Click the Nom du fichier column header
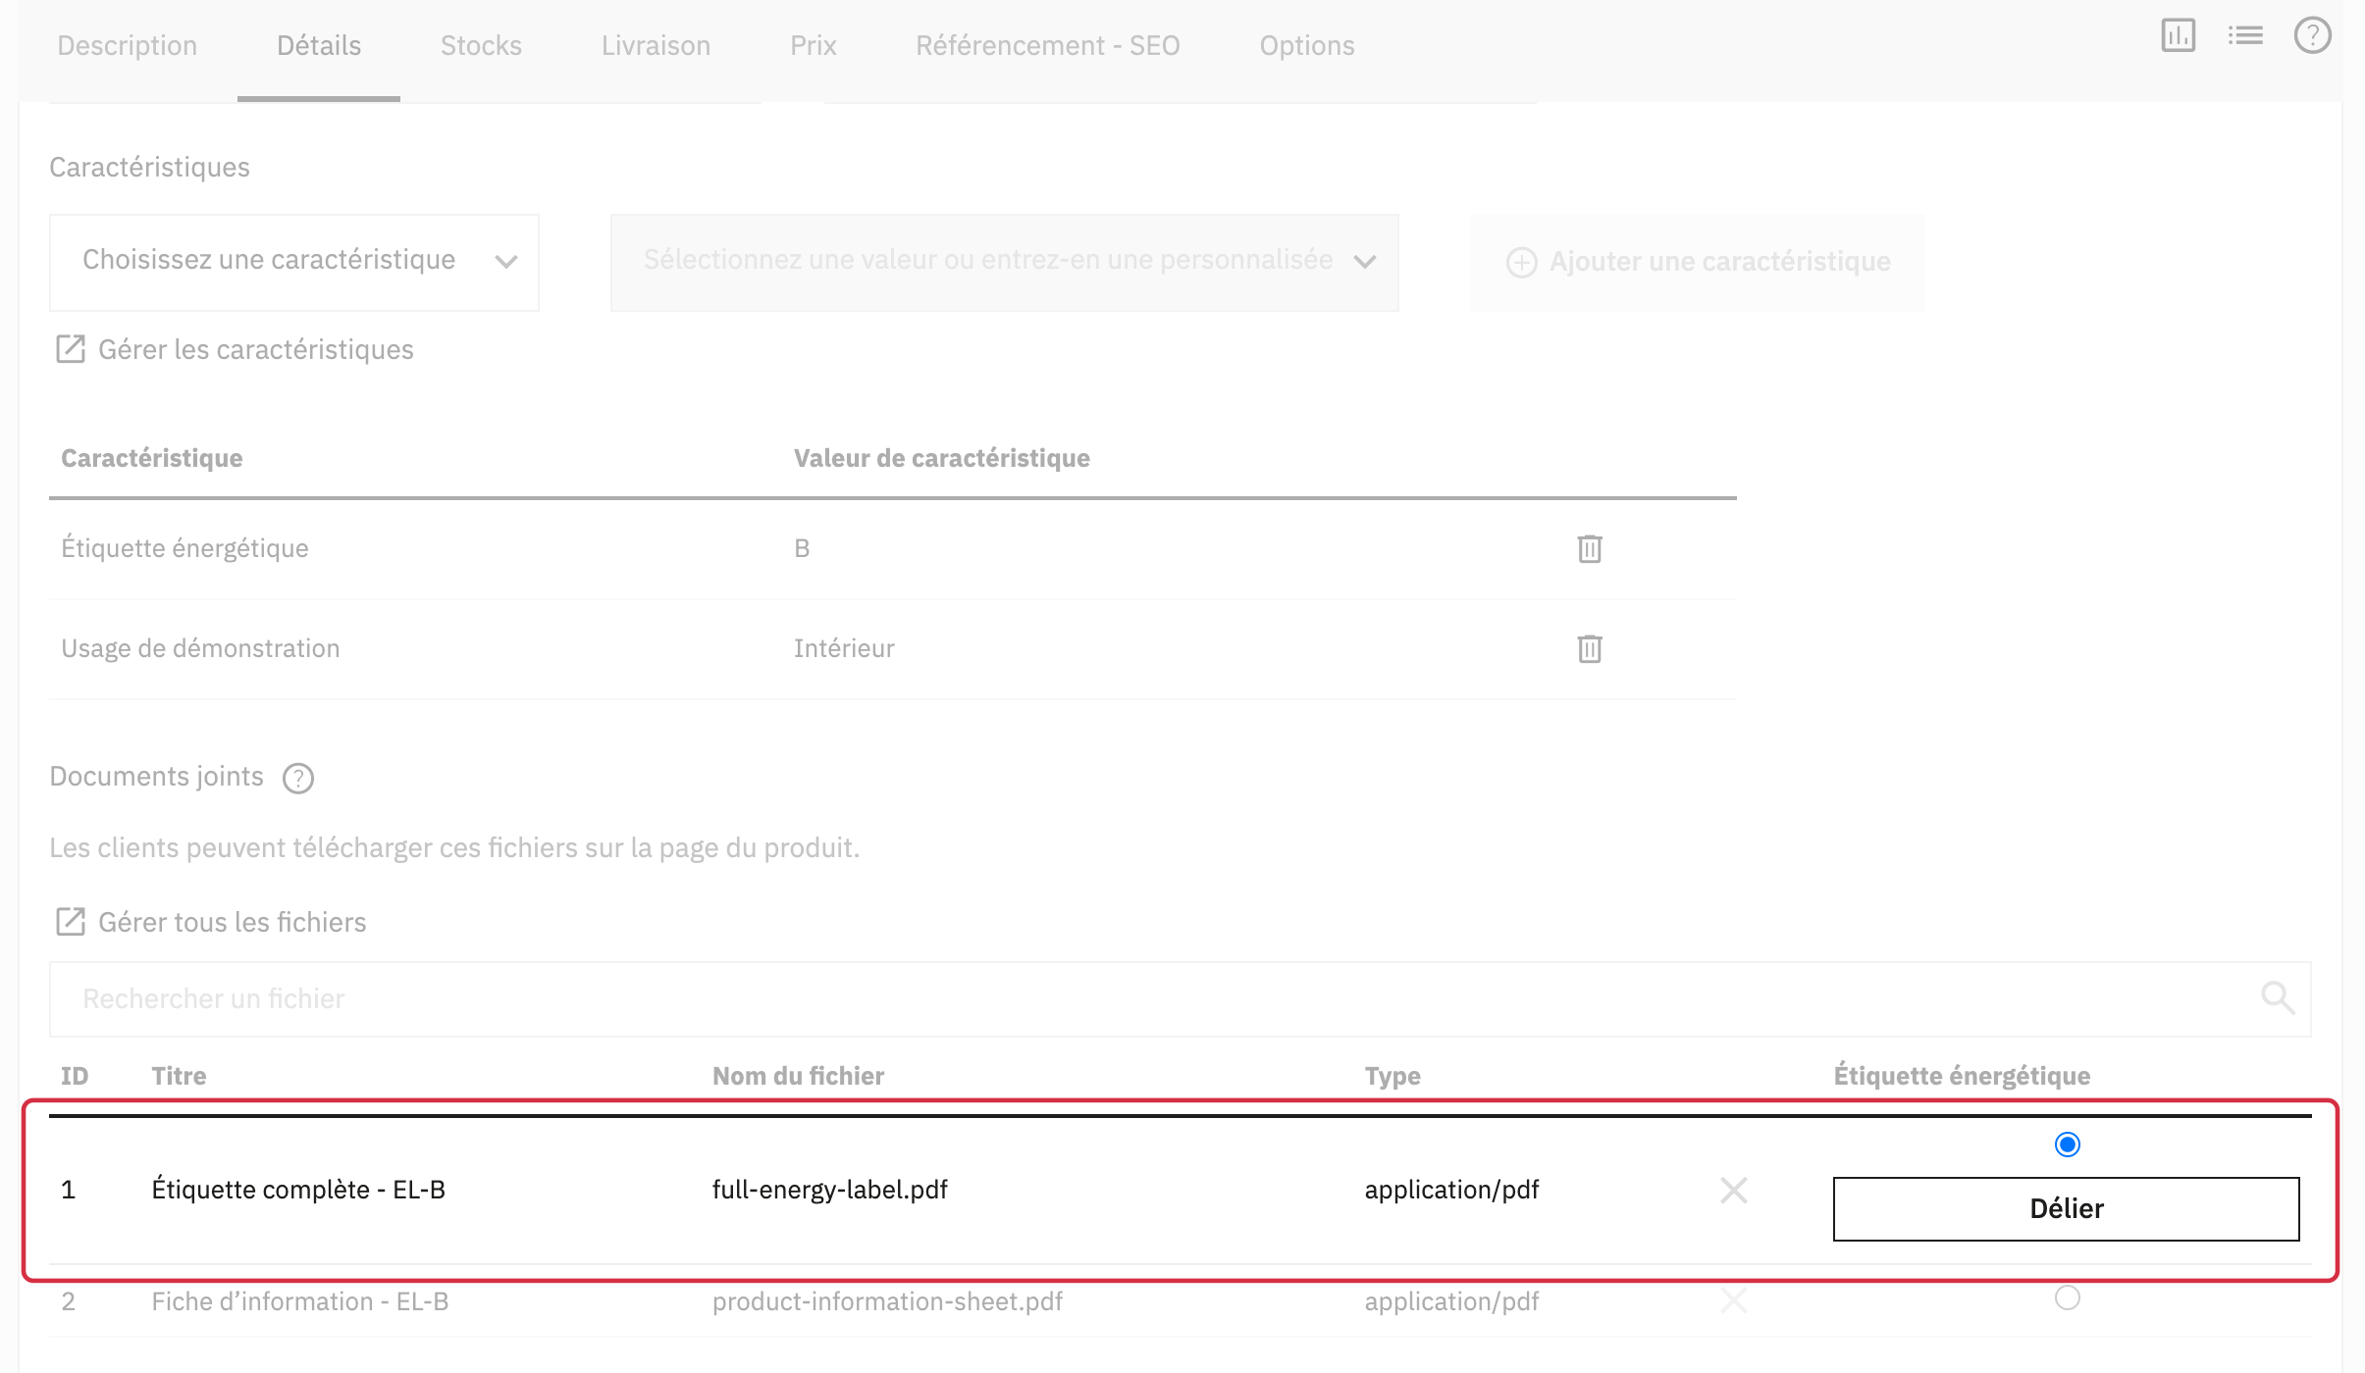 [799, 1076]
